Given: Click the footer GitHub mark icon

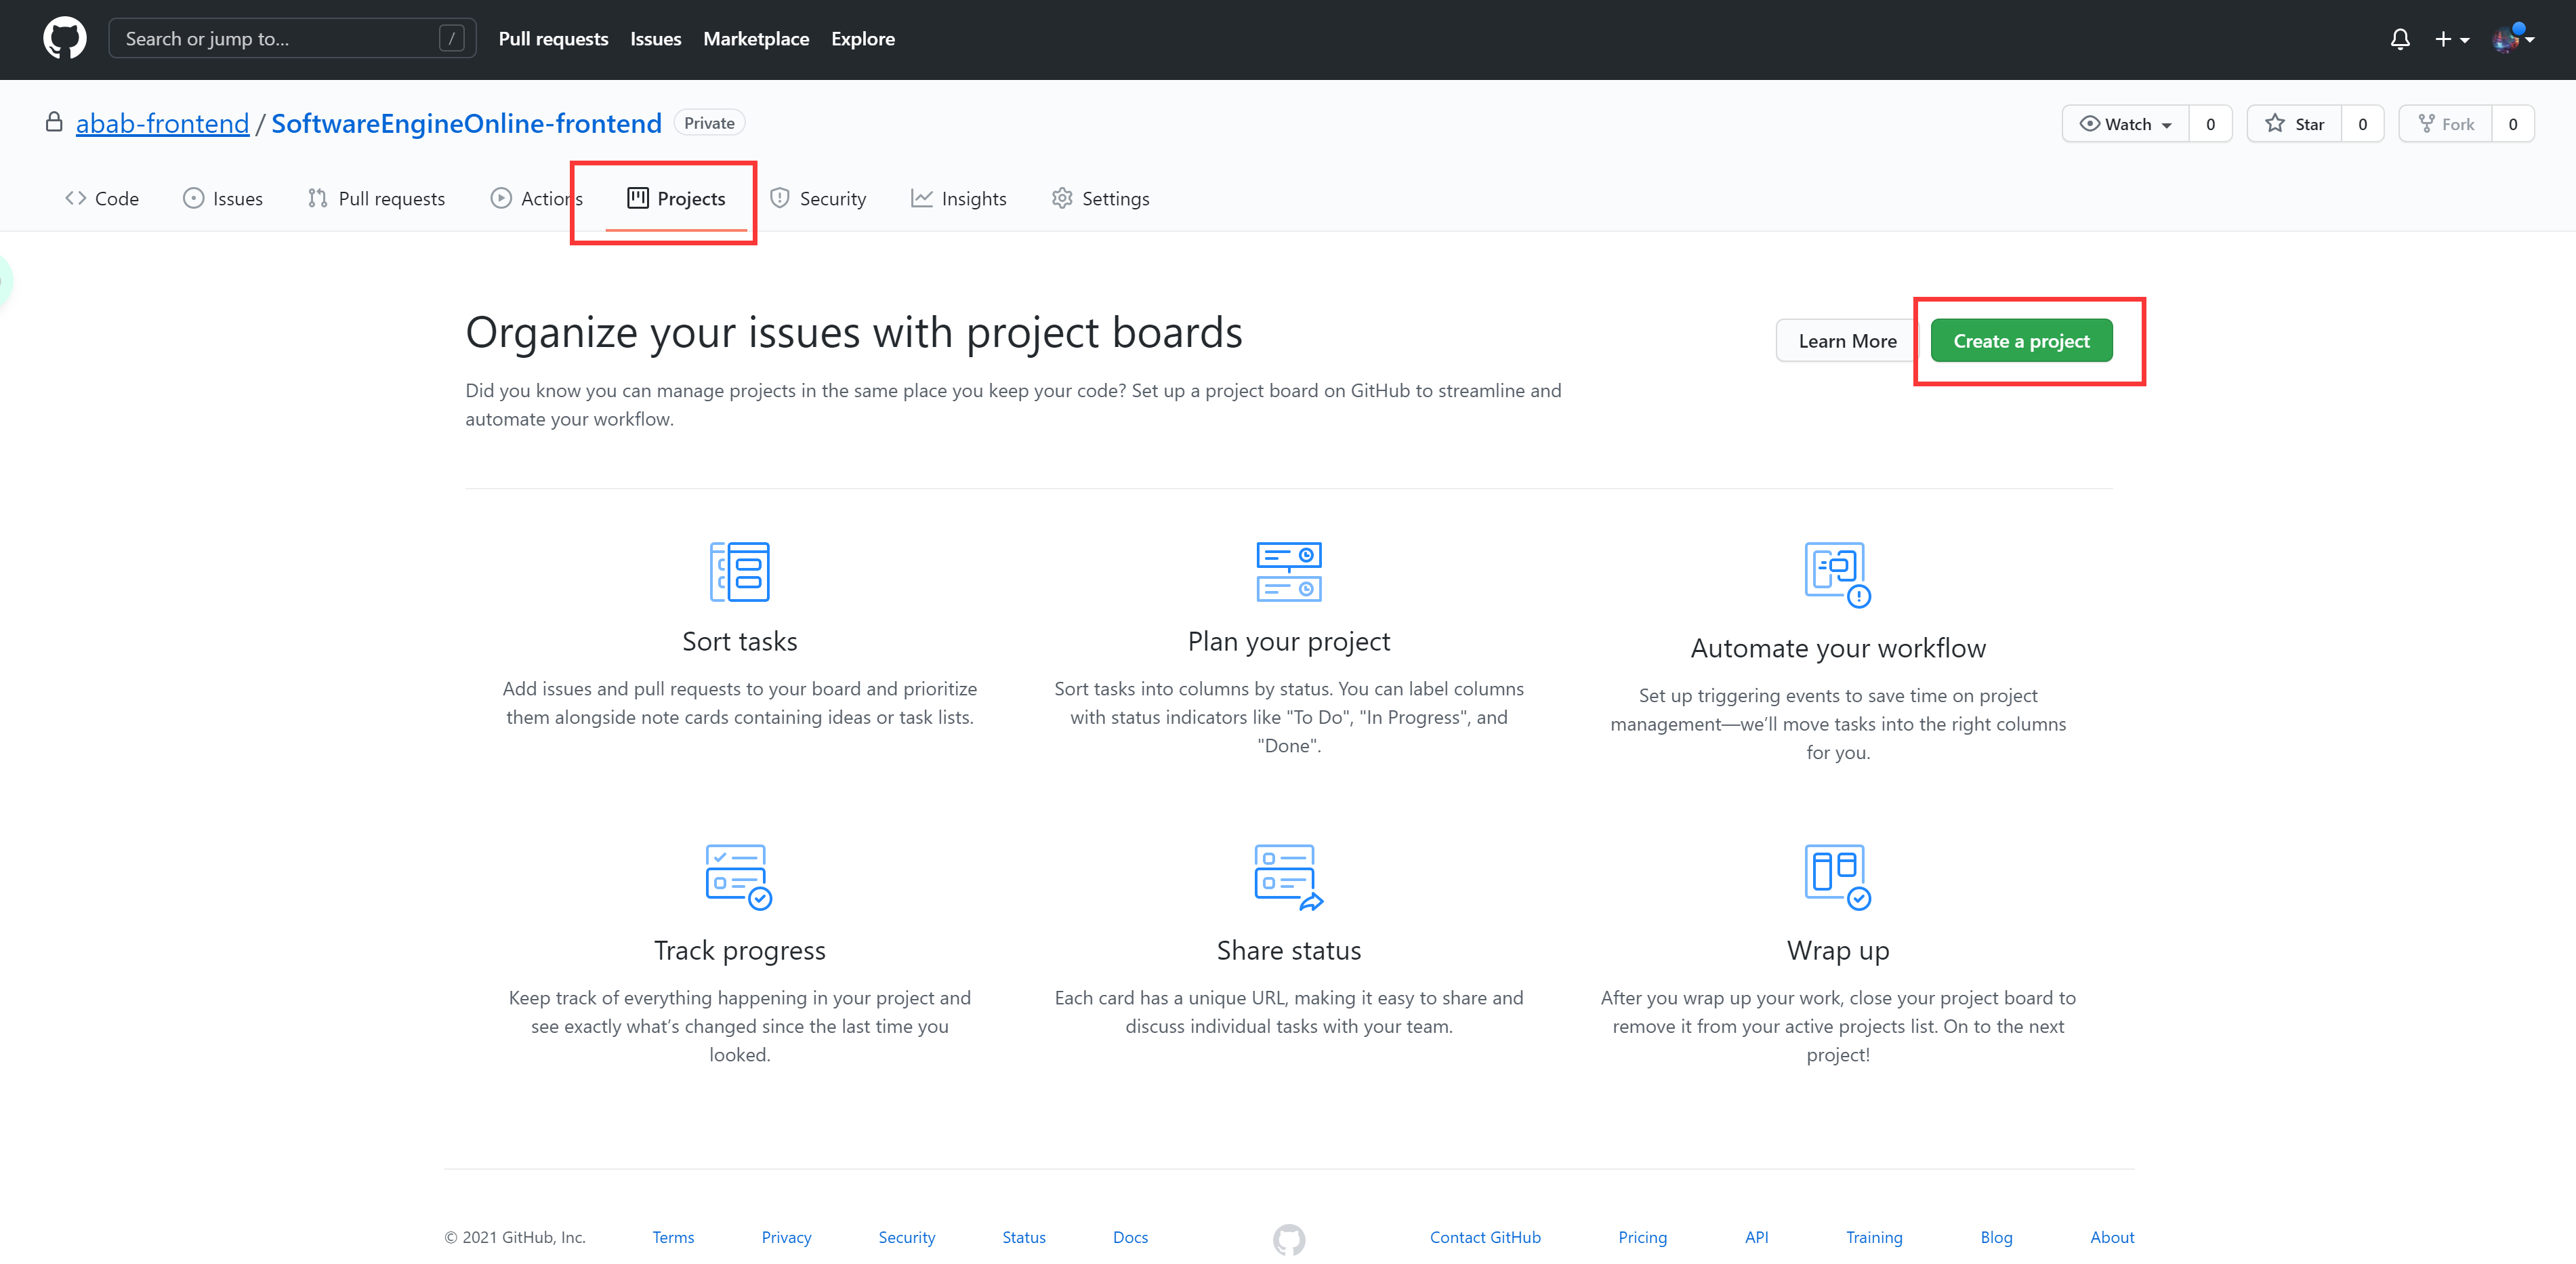Looking at the screenshot, I should 1288,1239.
